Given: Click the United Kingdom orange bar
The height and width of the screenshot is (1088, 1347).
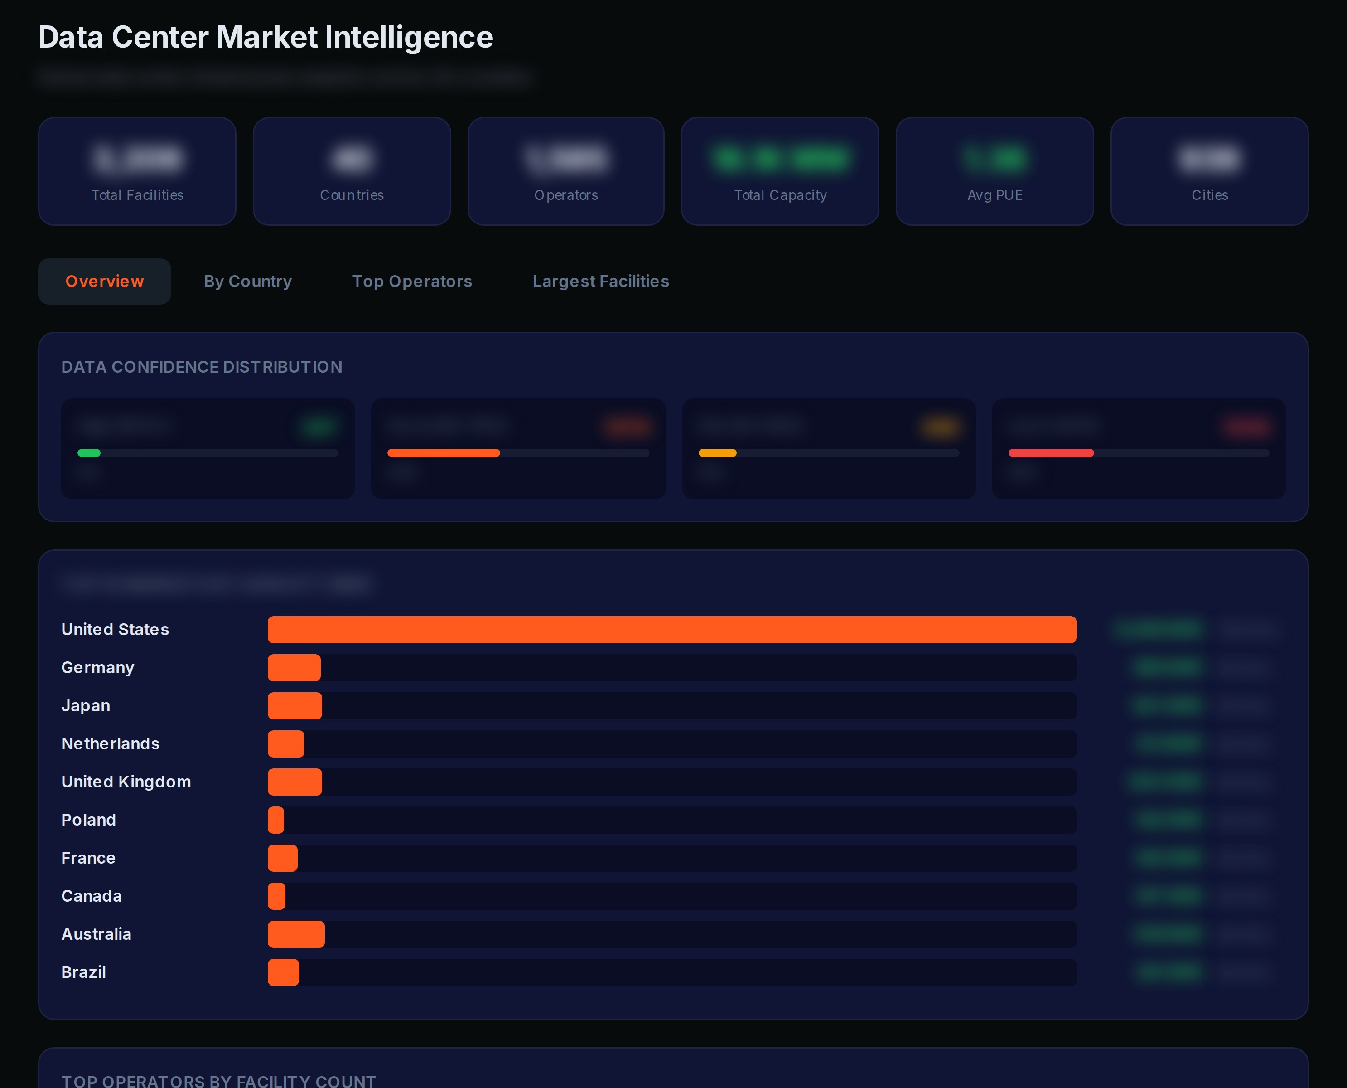Looking at the screenshot, I should (295, 782).
